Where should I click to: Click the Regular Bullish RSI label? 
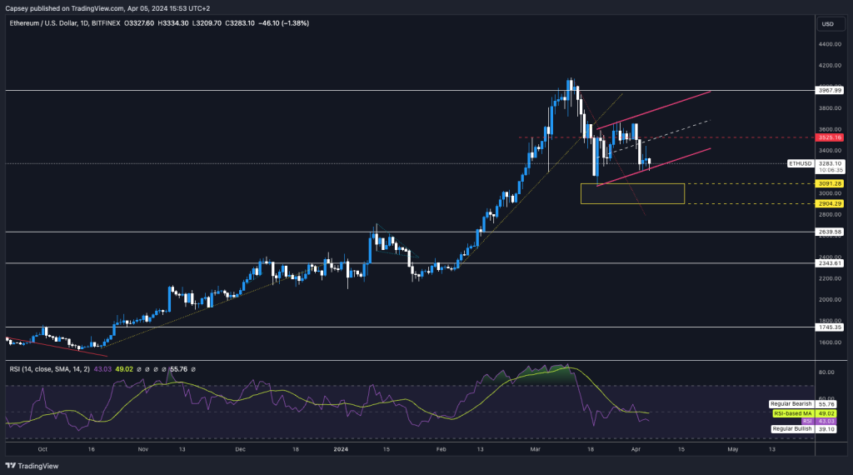coord(792,429)
